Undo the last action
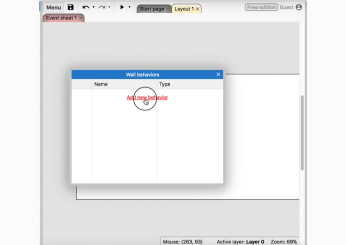This screenshot has width=346, height=245. tap(86, 7)
